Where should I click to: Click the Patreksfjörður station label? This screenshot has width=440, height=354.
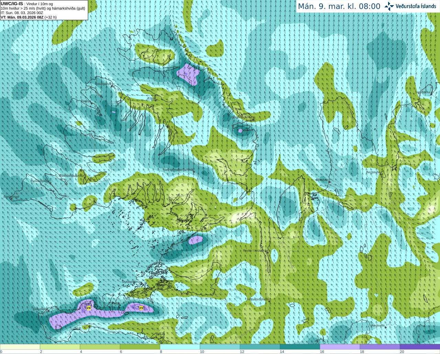40,181
